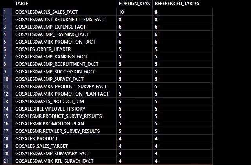Select the GOSALESDW.SLS_PRODUCT_DIM cell

tap(64, 102)
